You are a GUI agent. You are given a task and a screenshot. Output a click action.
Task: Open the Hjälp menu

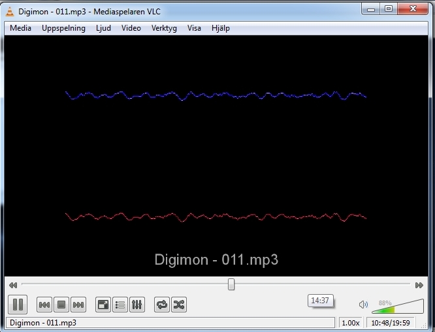click(x=221, y=28)
